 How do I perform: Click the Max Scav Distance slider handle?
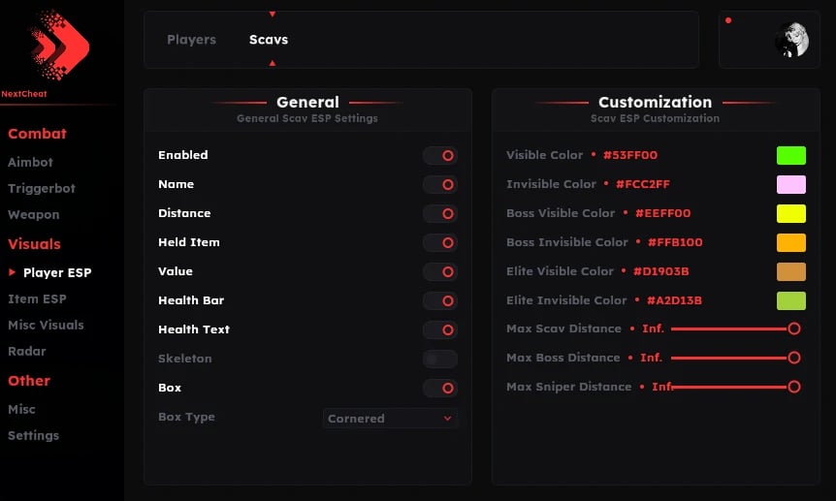(794, 329)
